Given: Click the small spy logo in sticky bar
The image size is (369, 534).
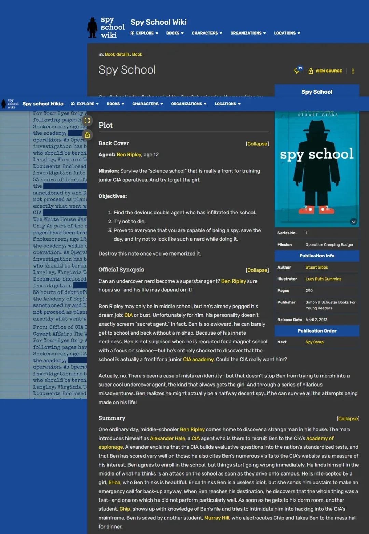Looking at the screenshot, I should pos(10,104).
